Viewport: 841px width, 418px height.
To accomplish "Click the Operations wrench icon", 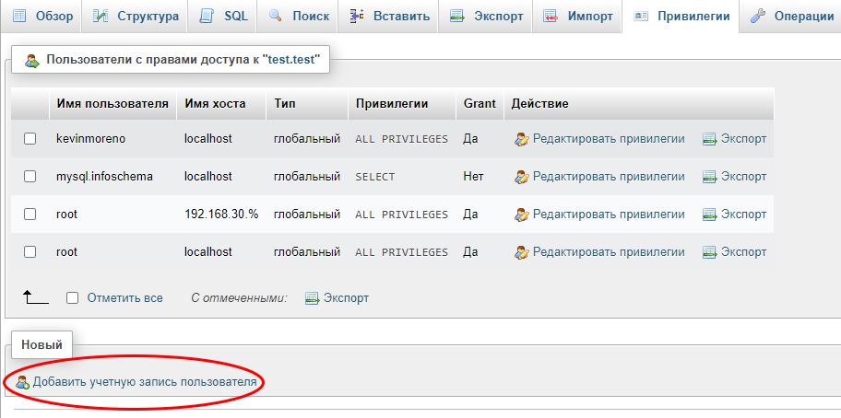I will (x=758, y=17).
